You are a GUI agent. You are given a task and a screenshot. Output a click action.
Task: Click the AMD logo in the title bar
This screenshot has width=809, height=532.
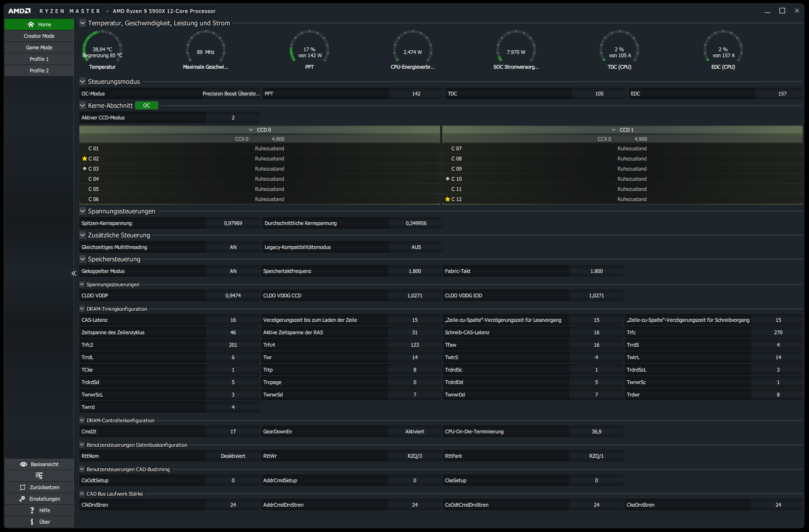coord(19,11)
